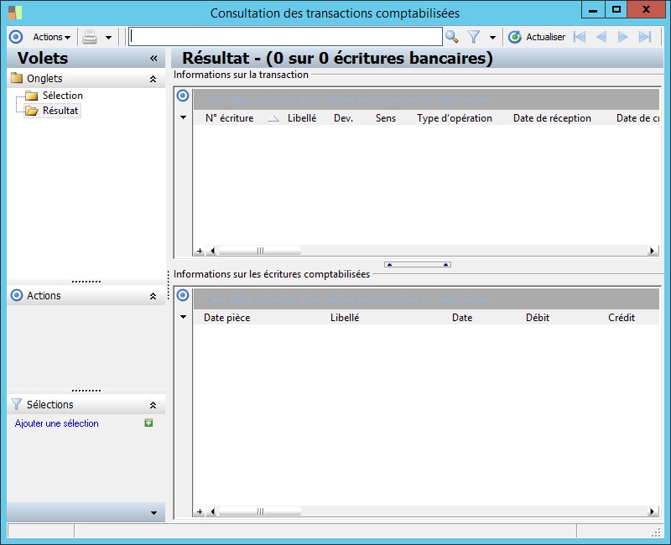The image size is (671, 545).
Task: Click the left scroll arrow of transaction grid
Action: pyautogui.click(x=212, y=251)
